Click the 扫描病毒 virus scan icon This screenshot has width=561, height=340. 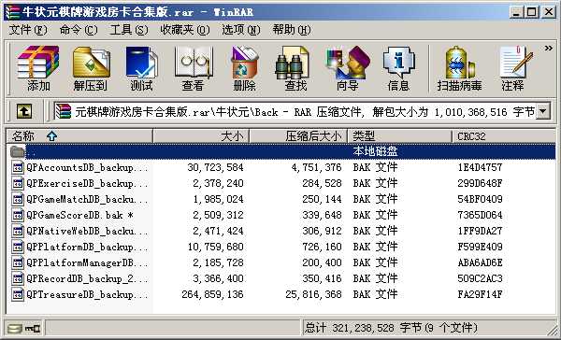point(459,68)
